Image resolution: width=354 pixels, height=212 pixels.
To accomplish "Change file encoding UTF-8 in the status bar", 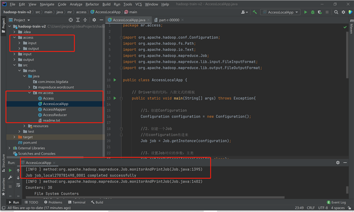I will [323, 208].
